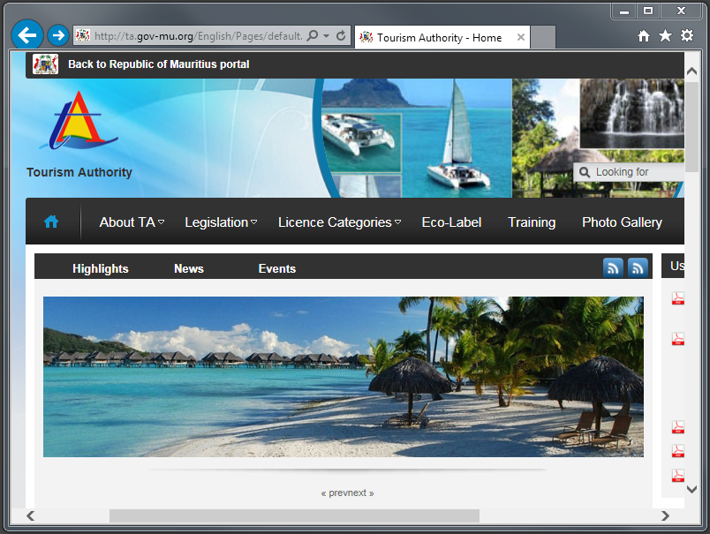Open the fourth PDF icon in sidebar
The width and height of the screenshot is (710, 534).
click(x=678, y=451)
